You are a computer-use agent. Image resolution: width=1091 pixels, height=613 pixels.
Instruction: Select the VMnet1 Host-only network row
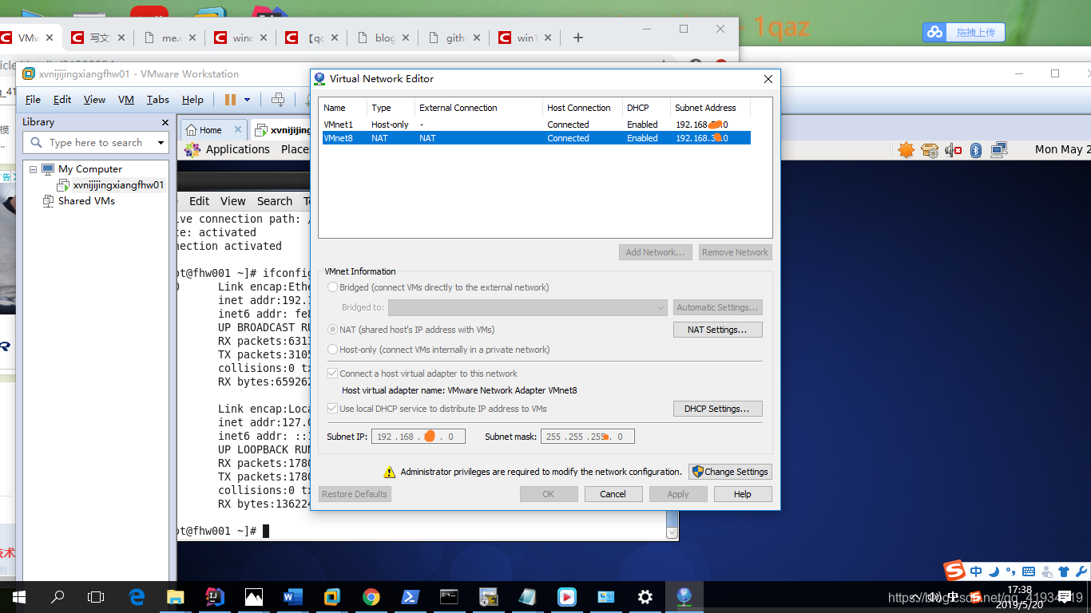(535, 125)
